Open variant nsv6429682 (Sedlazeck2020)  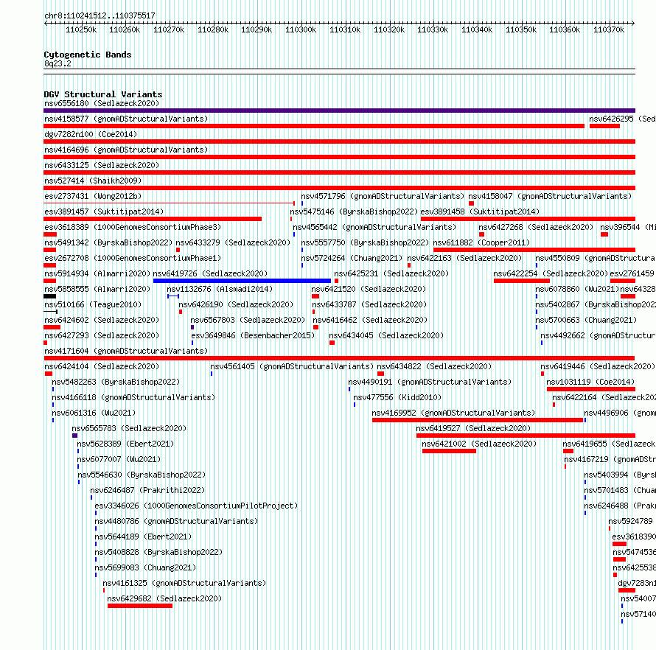(x=164, y=598)
